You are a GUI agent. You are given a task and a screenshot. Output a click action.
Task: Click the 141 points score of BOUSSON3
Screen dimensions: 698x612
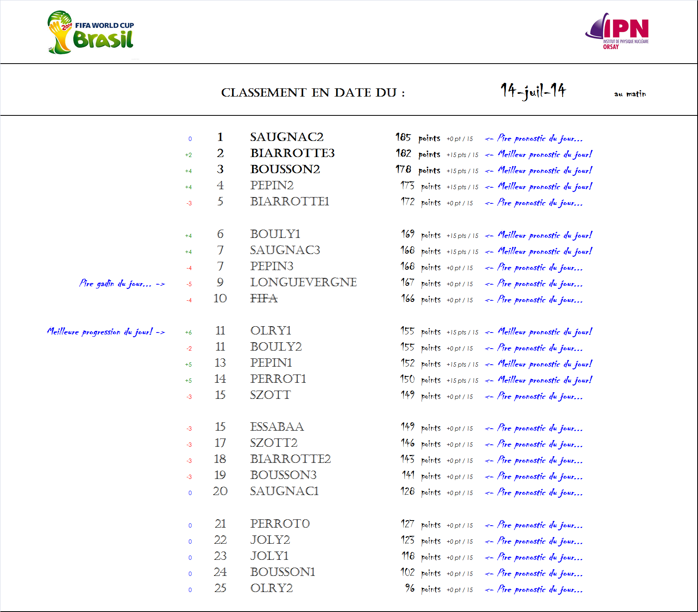coord(421,476)
